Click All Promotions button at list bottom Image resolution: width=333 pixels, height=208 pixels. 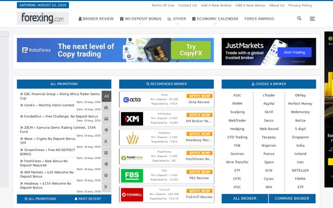pyautogui.click(x=41, y=199)
